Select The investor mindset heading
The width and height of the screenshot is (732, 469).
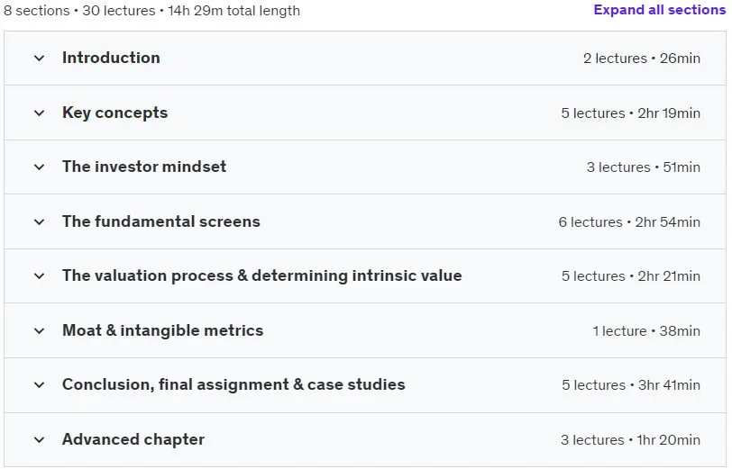144,167
